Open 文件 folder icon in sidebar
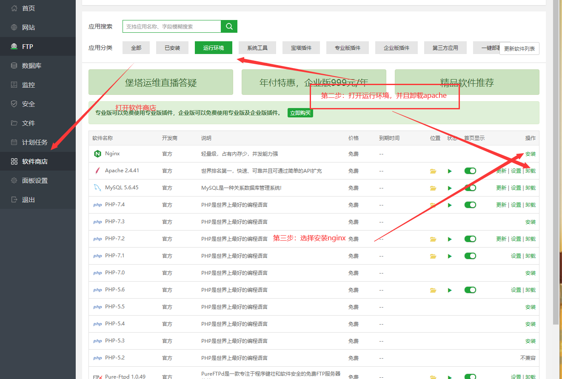 tap(14, 123)
